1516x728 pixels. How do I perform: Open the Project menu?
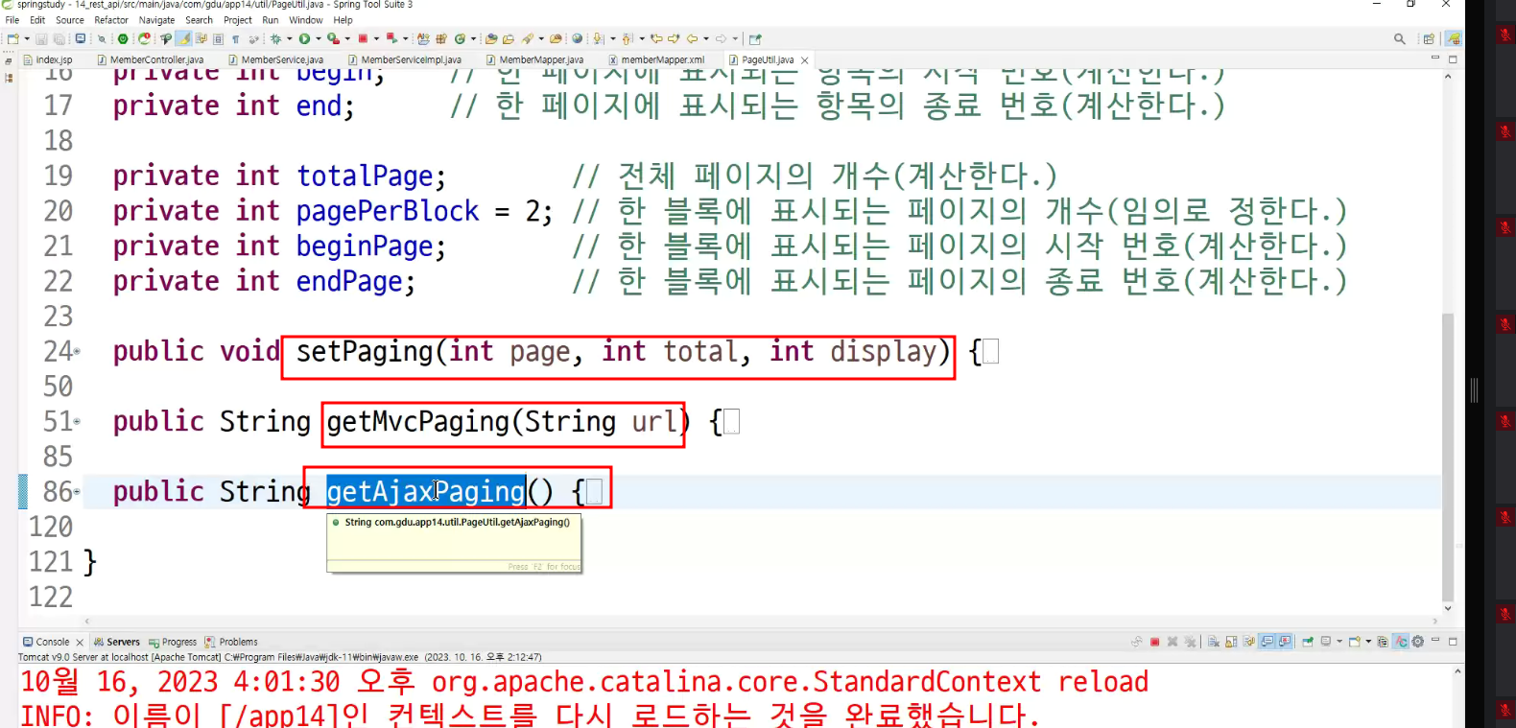click(x=238, y=19)
